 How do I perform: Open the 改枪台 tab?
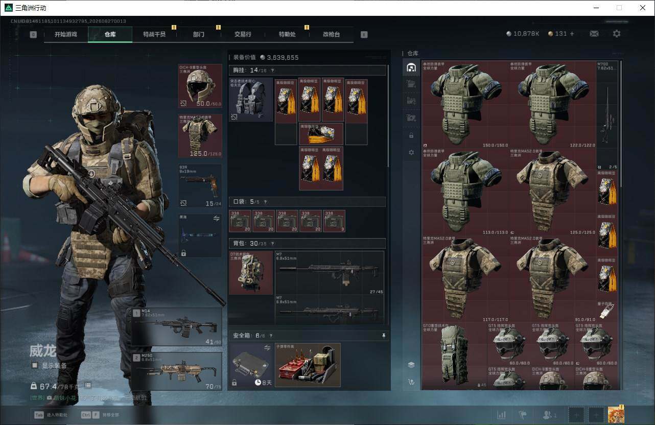pos(331,34)
